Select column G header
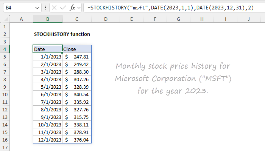 (178, 19)
